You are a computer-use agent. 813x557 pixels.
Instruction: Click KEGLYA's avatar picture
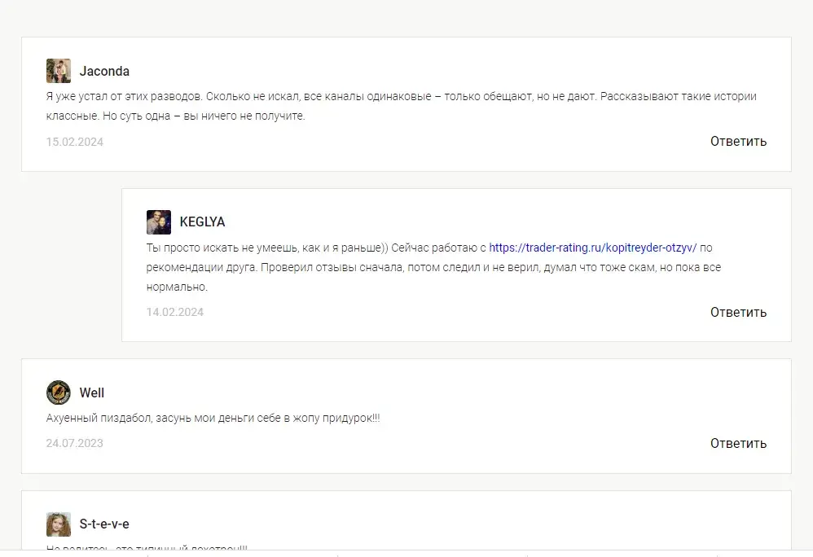[x=159, y=222]
